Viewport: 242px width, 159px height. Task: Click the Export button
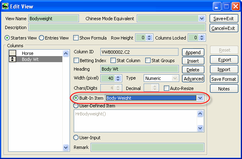tap(224, 60)
